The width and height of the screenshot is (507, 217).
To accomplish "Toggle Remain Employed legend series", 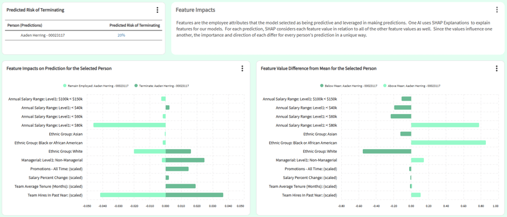I will 96,86.
